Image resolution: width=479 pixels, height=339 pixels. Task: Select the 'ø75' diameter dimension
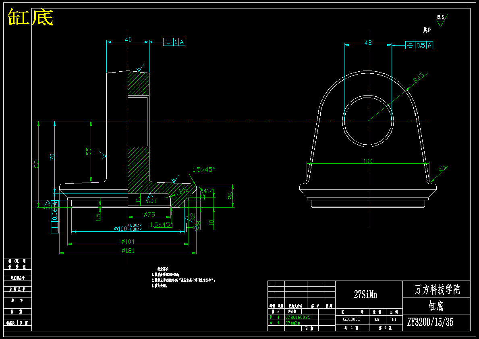(149, 214)
